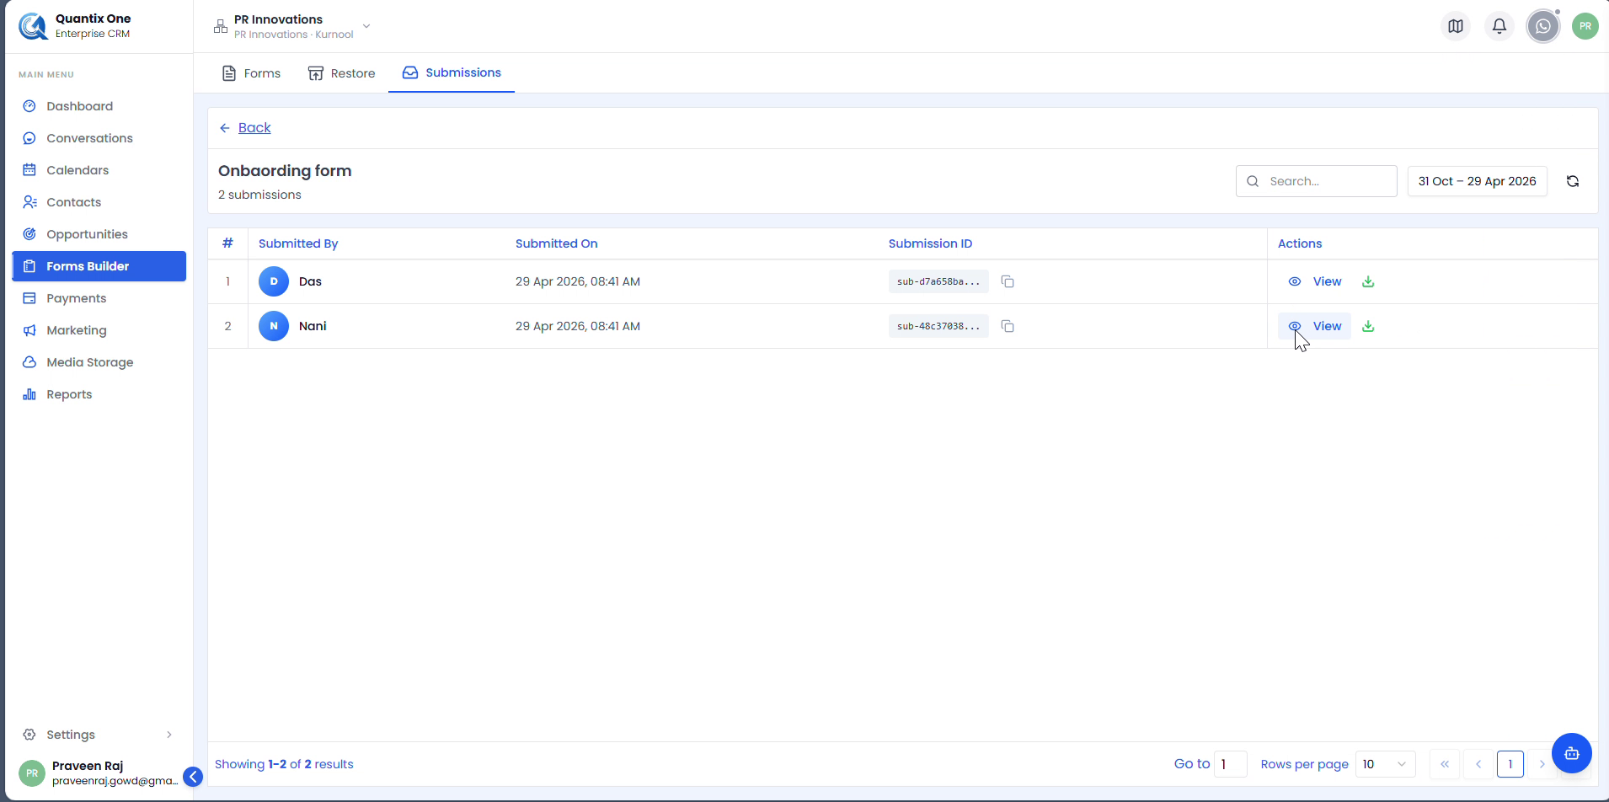The image size is (1609, 802).
Task: Click the back arrow icon
Action: [225, 128]
